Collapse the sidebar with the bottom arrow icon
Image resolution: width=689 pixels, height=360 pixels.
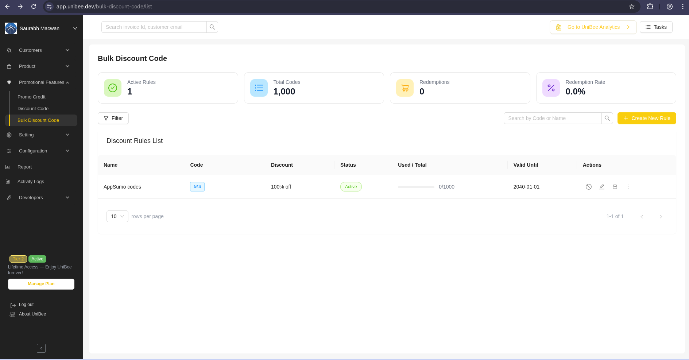(x=41, y=348)
